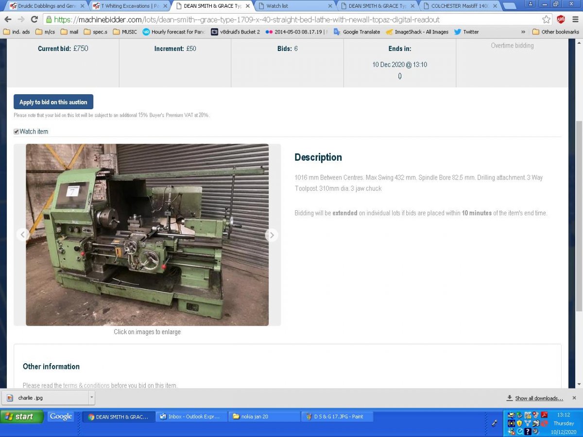This screenshot has width=583, height=437.
Task: Show previous lathe photo with left arrow
Action: tap(23, 235)
